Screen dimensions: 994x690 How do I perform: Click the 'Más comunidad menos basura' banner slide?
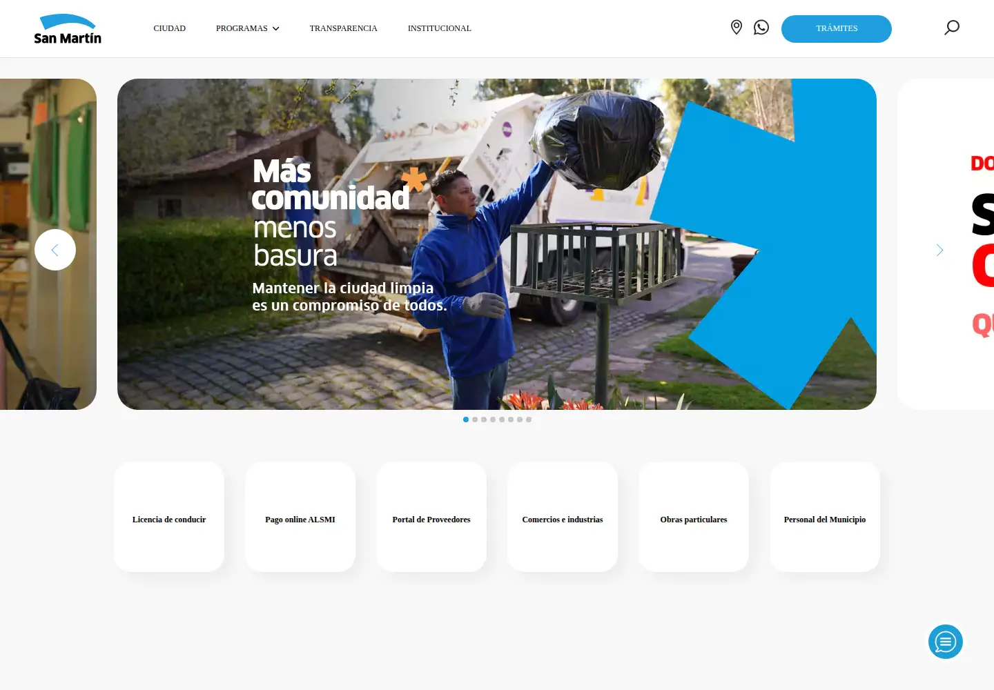(497, 244)
